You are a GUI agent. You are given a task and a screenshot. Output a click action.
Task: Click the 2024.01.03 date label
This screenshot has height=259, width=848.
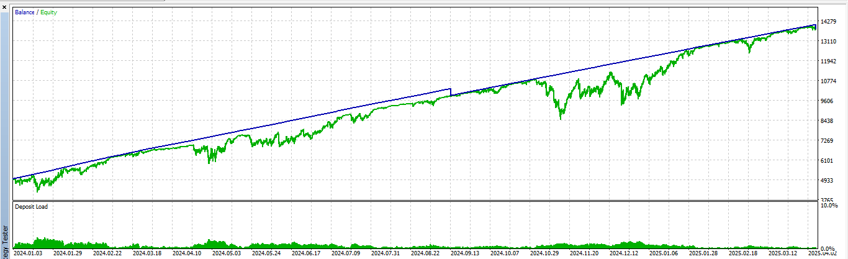(x=29, y=253)
